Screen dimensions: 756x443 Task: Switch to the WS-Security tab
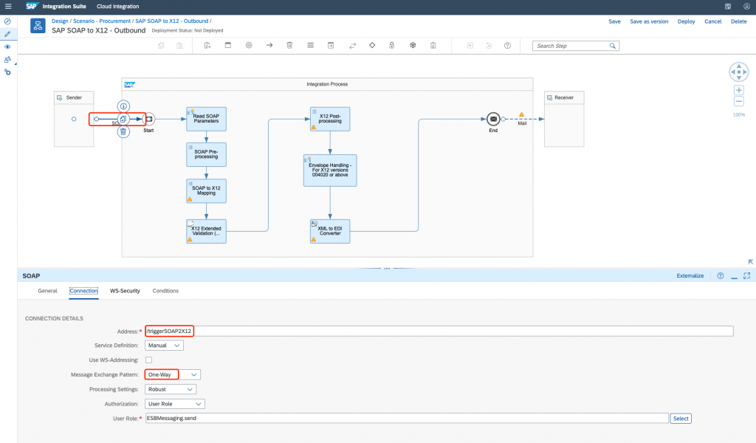pyautogui.click(x=125, y=291)
